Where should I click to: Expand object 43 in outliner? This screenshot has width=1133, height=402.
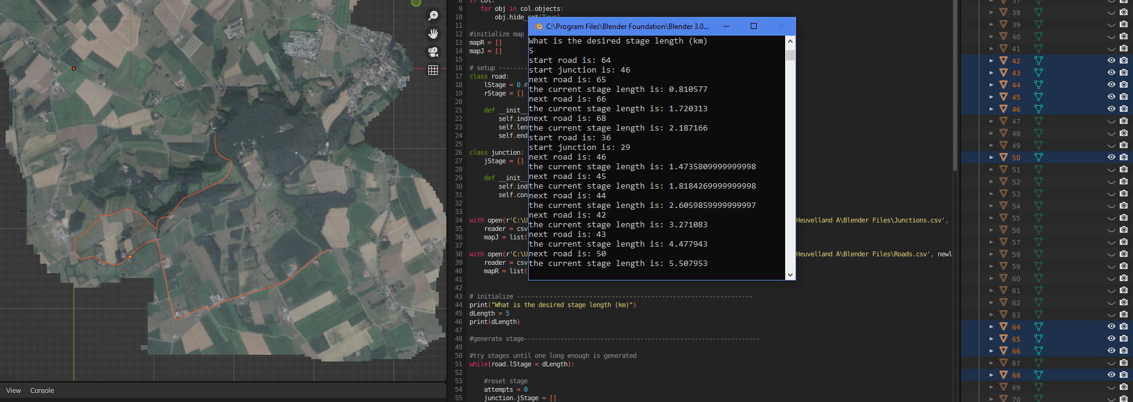click(991, 73)
